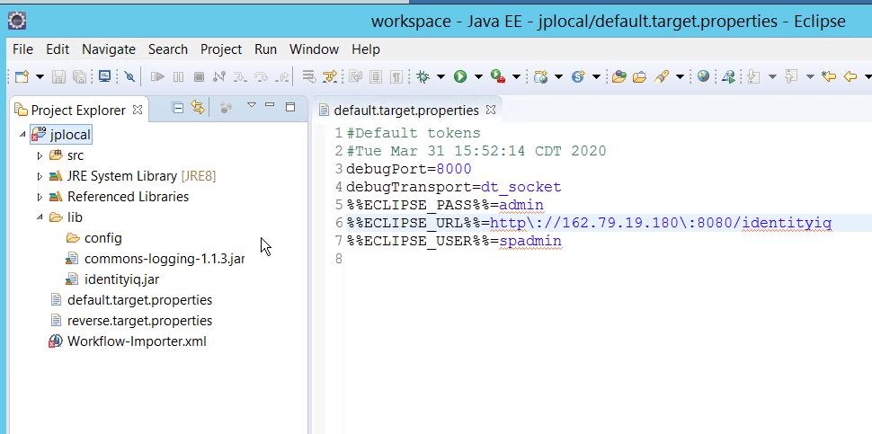
Task: Open the Run dropdown arrow
Action: (x=477, y=76)
